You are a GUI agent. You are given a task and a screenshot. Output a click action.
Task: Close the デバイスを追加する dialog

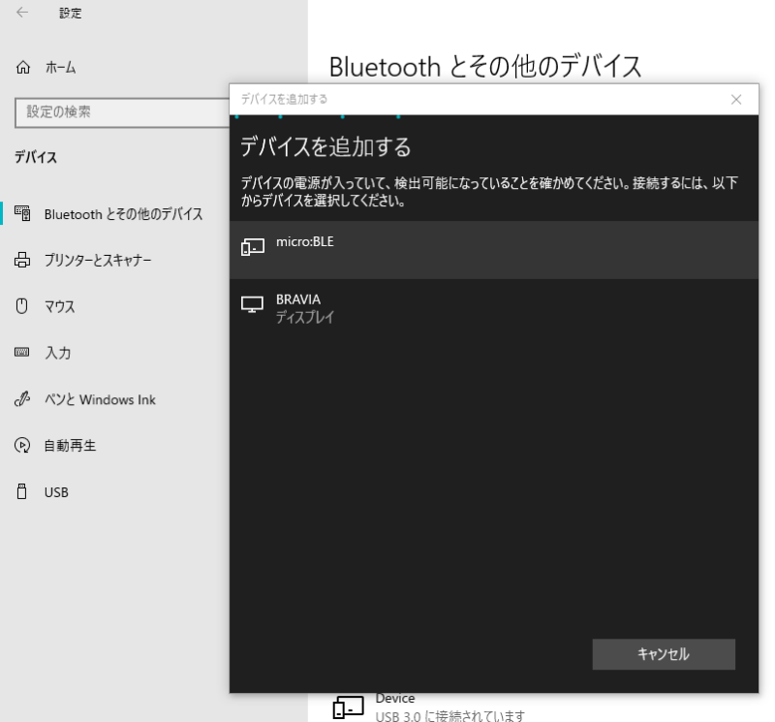click(x=736, y=99)
